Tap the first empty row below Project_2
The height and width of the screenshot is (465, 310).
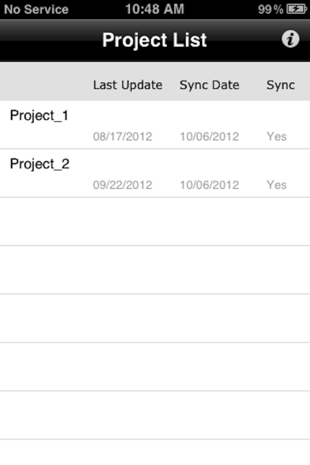155,221
